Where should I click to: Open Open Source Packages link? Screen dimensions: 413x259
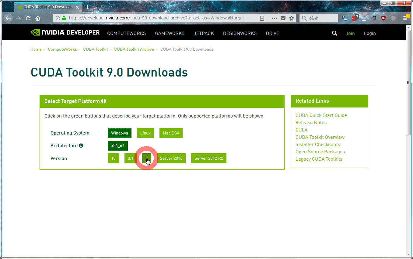[320, 152]
